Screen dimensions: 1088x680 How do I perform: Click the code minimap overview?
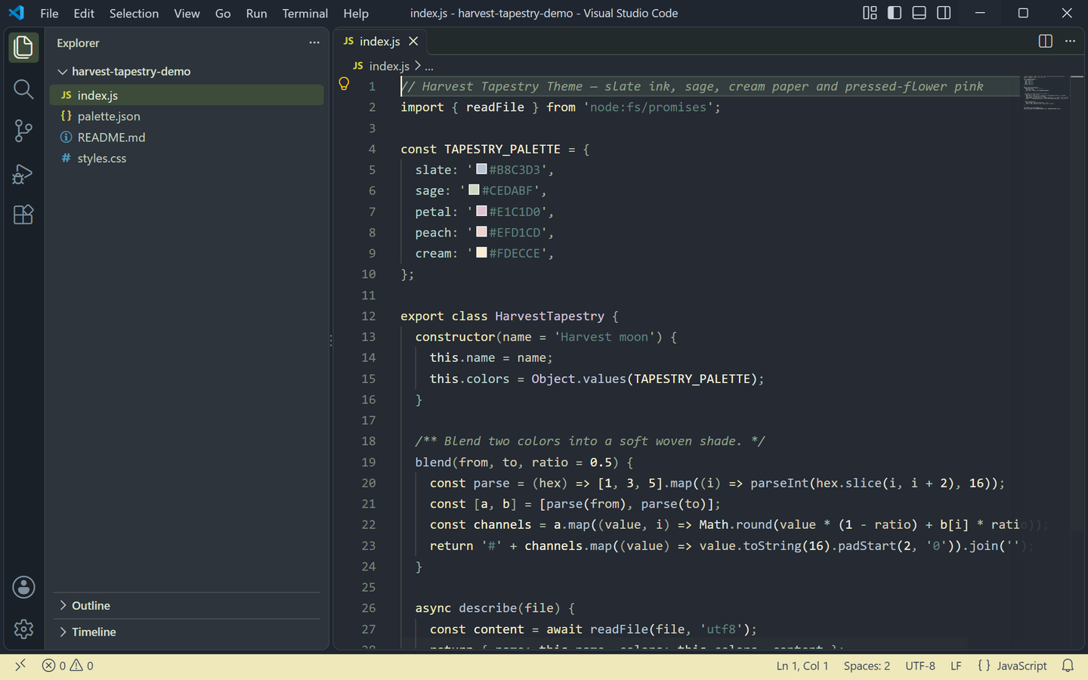[x=1046, y=93]
